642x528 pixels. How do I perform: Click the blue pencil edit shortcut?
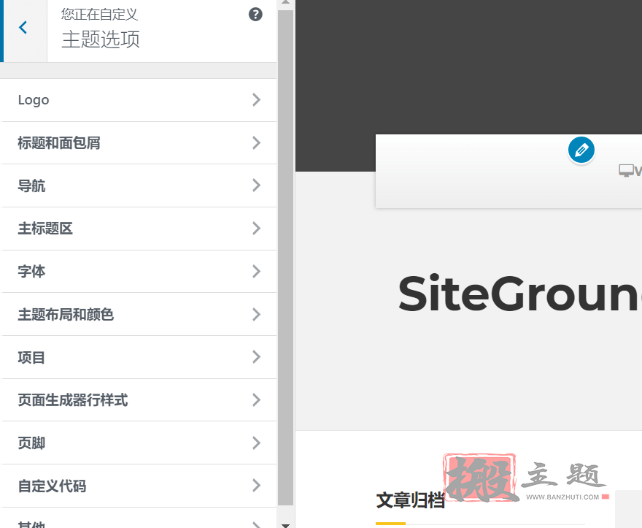[x=581, y=150]
